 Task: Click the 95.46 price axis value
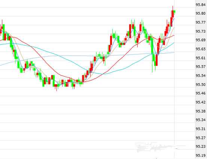(201, 93)
